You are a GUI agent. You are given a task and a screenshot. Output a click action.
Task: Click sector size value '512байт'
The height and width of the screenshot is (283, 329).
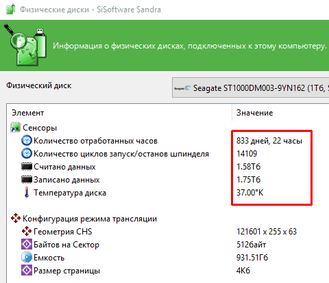click(x=251, y=245)
